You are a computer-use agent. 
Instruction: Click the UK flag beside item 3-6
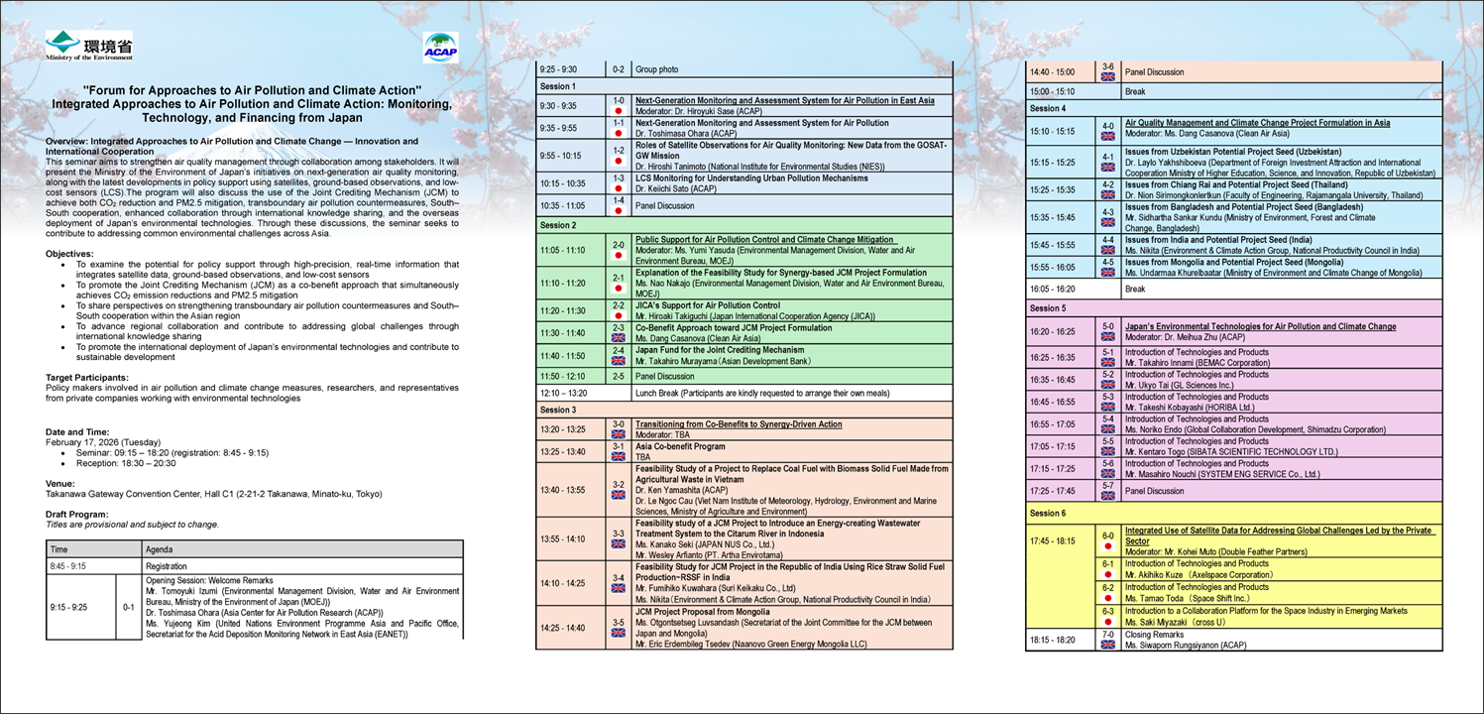point(1108,76)
